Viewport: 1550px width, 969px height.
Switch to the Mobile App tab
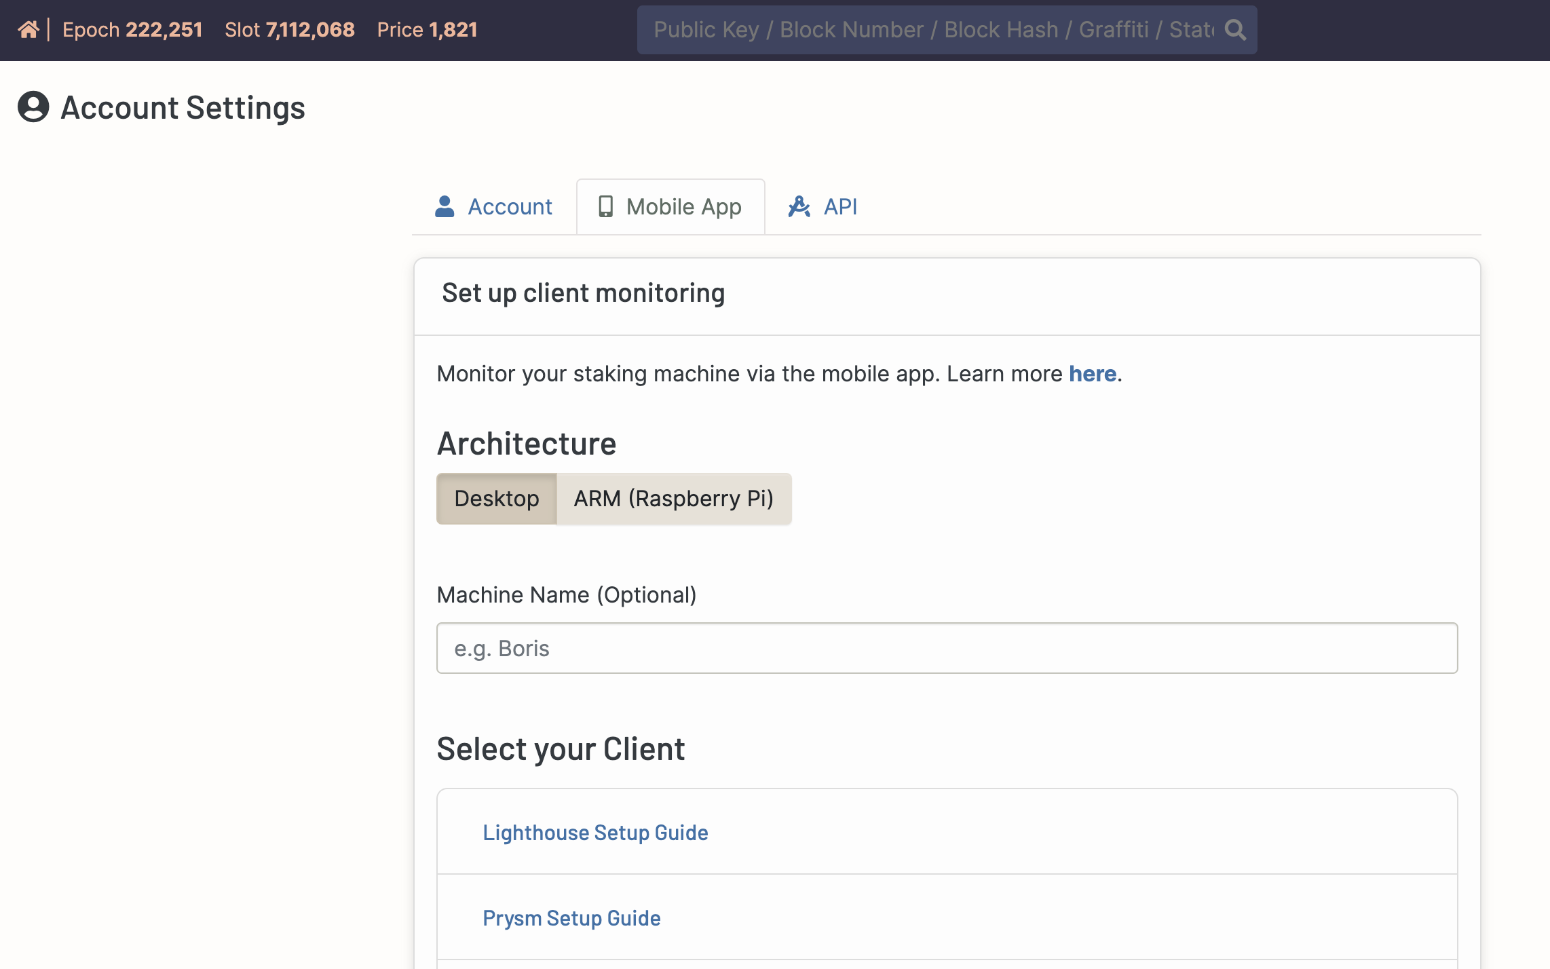point(683,206)
